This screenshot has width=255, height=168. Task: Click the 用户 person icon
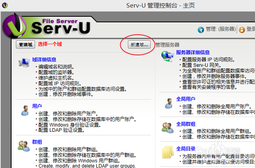25,111
